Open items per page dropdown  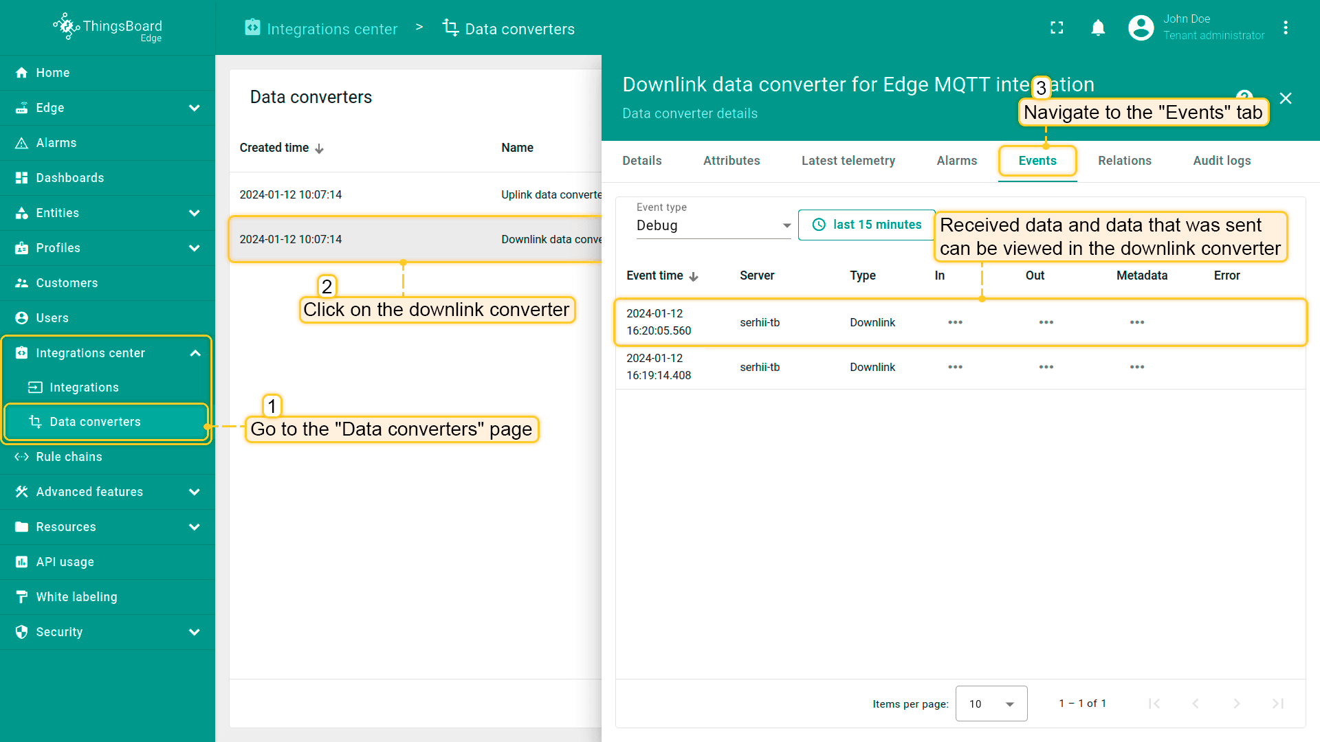coord(991,704)
